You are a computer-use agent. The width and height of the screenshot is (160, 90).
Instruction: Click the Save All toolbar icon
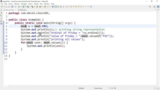coord(9,7)
